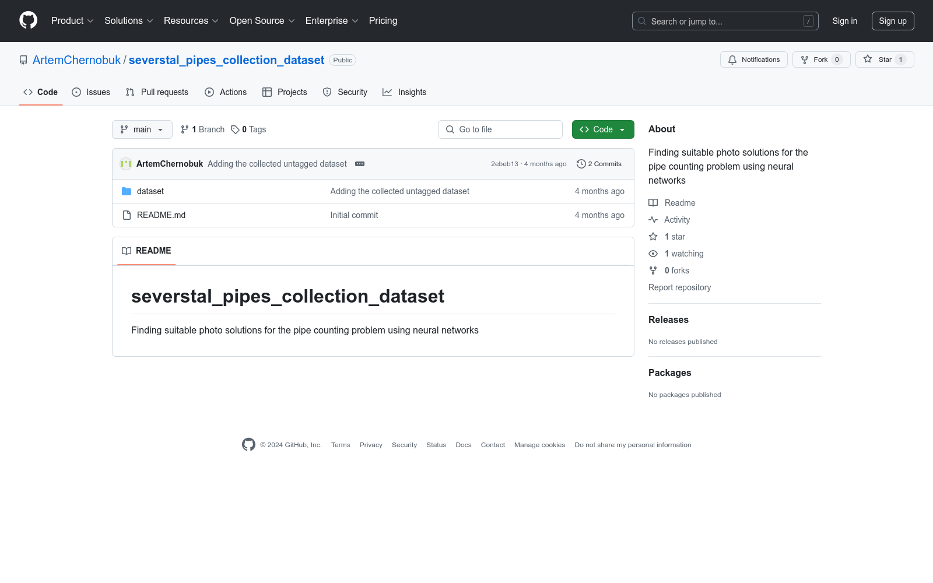Open the dataset folder
Viewport: 933px width, 583px height.
tap(150, 191)
